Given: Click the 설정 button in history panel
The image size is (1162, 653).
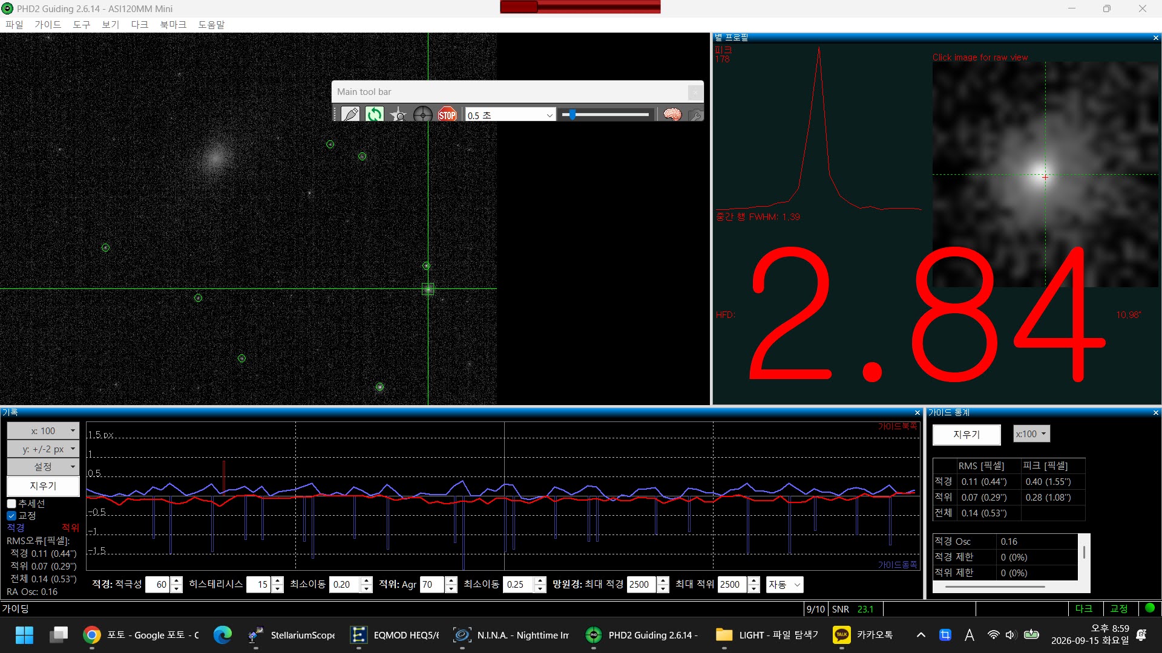Looking at the screenshot, I should [x=43, y=467].
